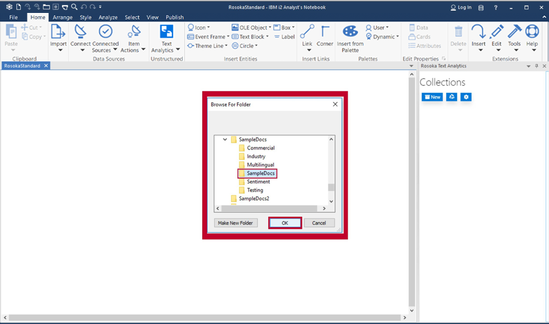549x324 pixels.
Task: Open Text Analytics tool
Action: point(166,33)
